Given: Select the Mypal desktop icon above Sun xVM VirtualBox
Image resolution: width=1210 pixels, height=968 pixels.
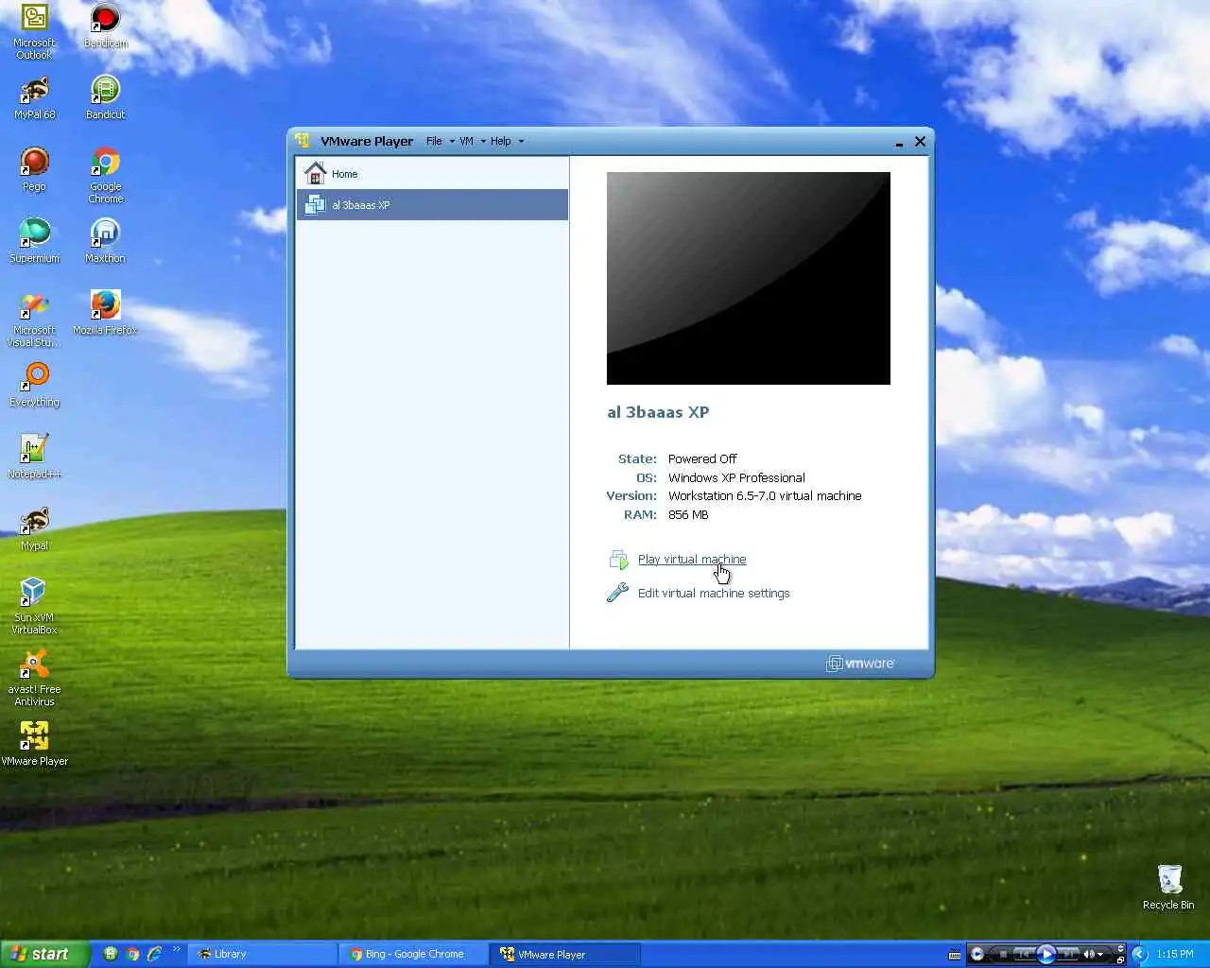Looking at the screenshot, I should coord(34,528).
